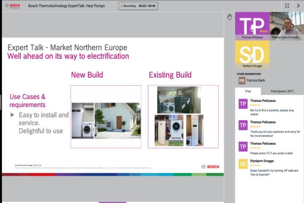Image resolution: width=304 pixels, height=203 pixels.
Task: Click the Thomas Pelizaeus TP video tile
Action: click(x=252, y=26)
